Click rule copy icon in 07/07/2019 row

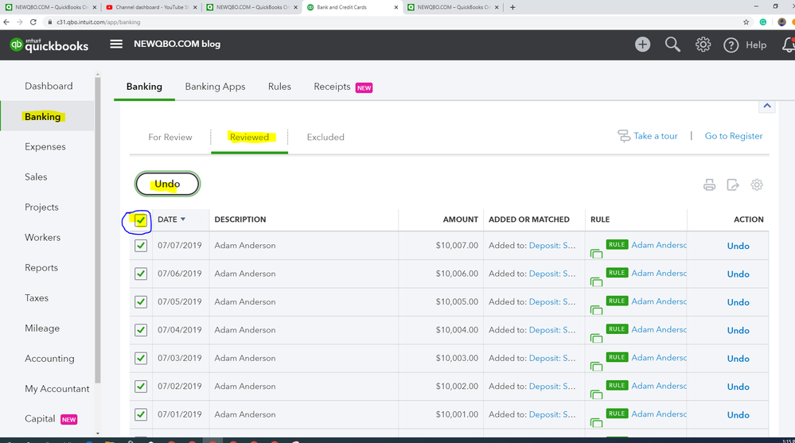[x=596, y=254]
